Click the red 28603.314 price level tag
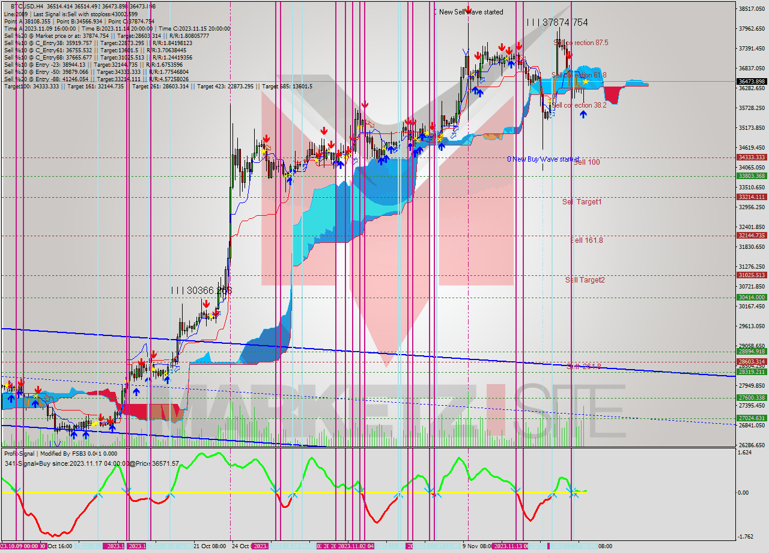The width and height of the screenshot is (769, 553). [752, 362]
